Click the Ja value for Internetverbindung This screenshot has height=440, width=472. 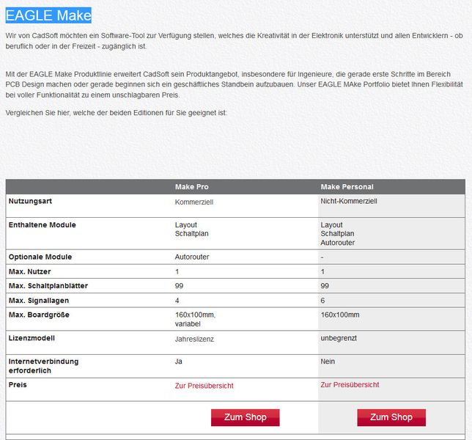pyautogui.click(x=179, y=362)
